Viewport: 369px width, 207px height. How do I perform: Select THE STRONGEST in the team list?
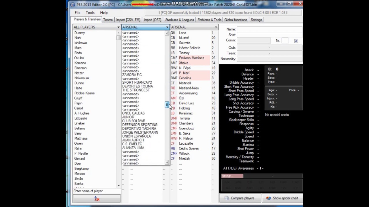[136, 90]
